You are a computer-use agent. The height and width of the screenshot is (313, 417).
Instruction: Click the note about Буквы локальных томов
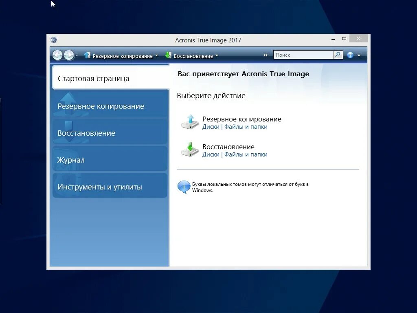pyautogui.click(x=250, y=187)
